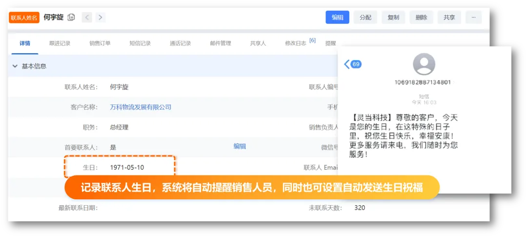Image resolution: width=527 pixels, height=237 pixels.
Task: Click the 共享 button
Action: (449, 18)
